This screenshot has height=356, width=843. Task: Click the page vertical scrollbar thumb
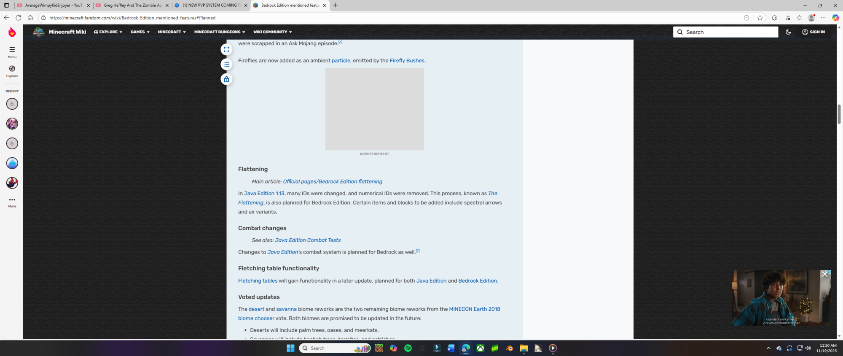point(839,113)
